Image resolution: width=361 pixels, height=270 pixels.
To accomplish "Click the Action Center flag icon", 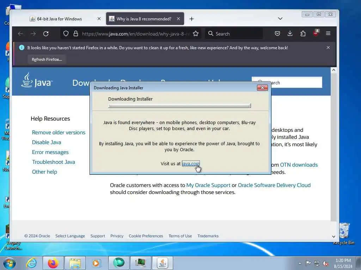I will 308,263.
